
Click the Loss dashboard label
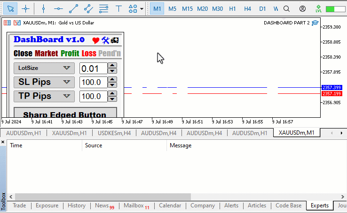pos(89,53)
